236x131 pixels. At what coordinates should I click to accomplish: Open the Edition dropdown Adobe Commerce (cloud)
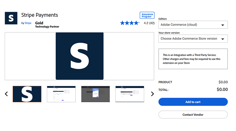point(193,25)
